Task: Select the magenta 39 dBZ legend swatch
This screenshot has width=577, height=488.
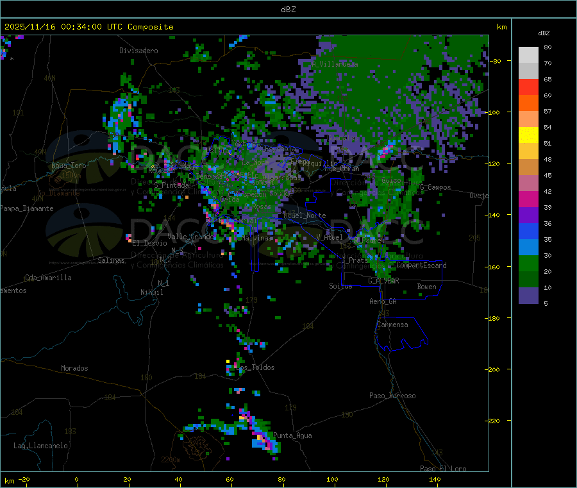Action: coord(528,199)
